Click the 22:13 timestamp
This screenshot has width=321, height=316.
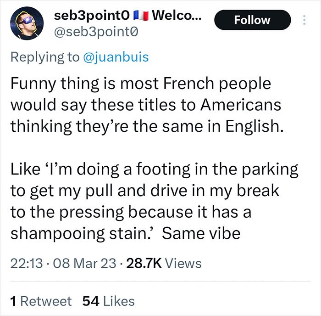[27, 263]
